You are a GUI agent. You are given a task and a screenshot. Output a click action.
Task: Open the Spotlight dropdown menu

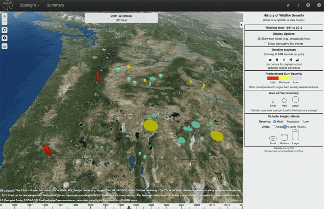30,5
